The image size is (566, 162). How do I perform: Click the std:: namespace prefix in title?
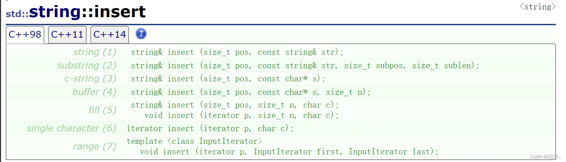(17, 14)
